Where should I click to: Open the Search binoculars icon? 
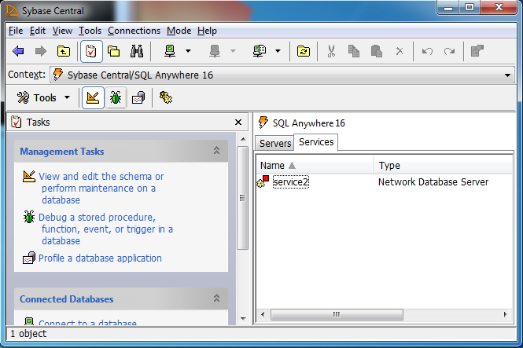pyautogui.click(x=137, y=51)
